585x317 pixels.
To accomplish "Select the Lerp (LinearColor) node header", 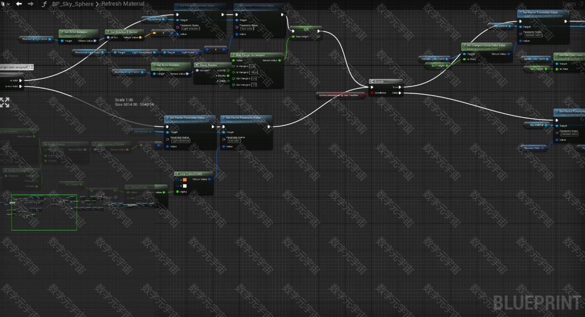I will pyautogui.click(x=194, y=174).
